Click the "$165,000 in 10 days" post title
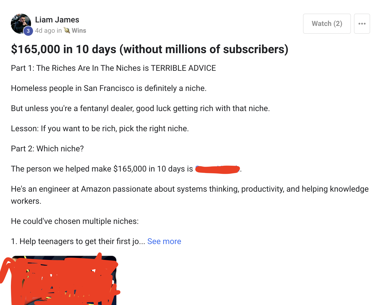Screen dimensions: 384x305 point(149,49)
